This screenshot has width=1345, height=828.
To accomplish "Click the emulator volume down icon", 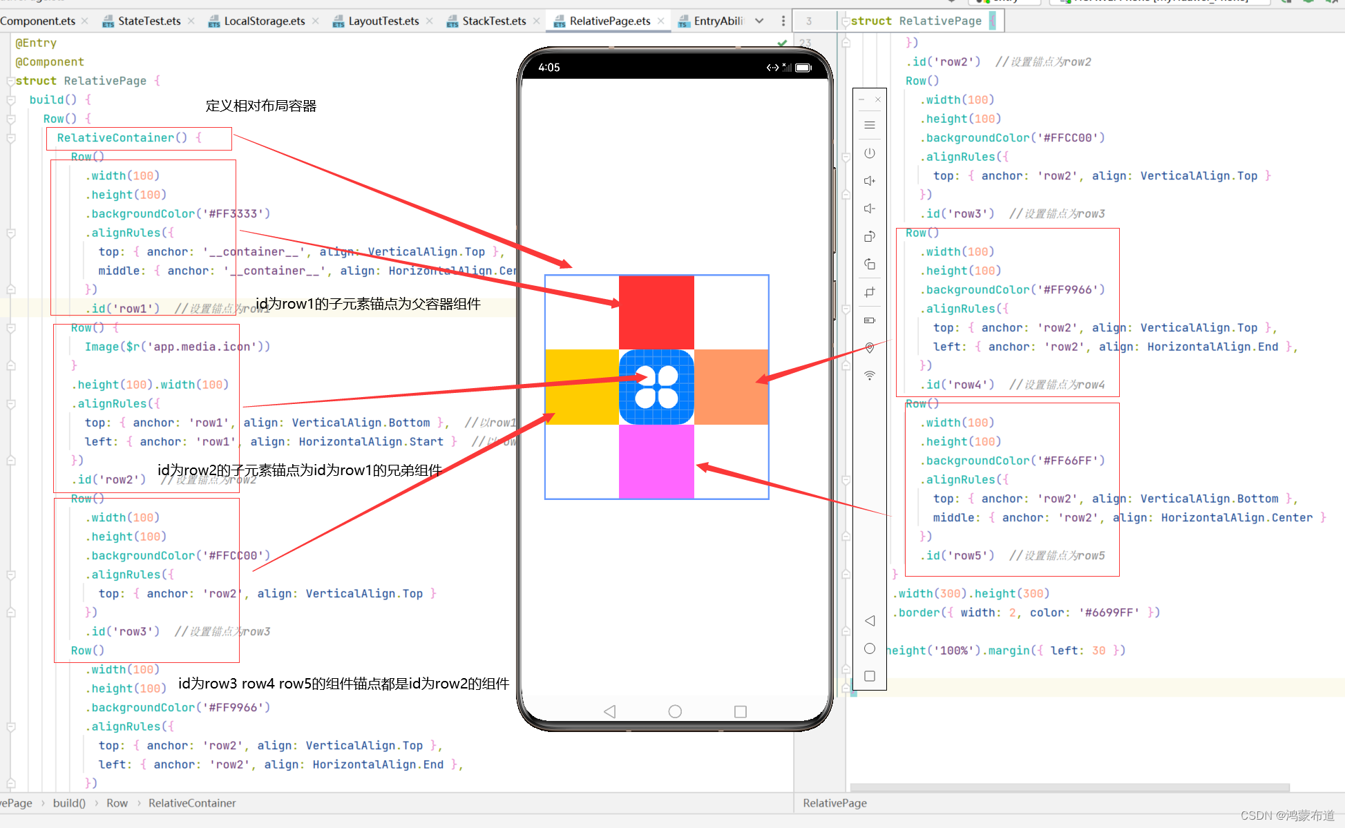I will (870, 209).
